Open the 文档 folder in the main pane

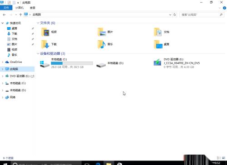coord(162,32)
